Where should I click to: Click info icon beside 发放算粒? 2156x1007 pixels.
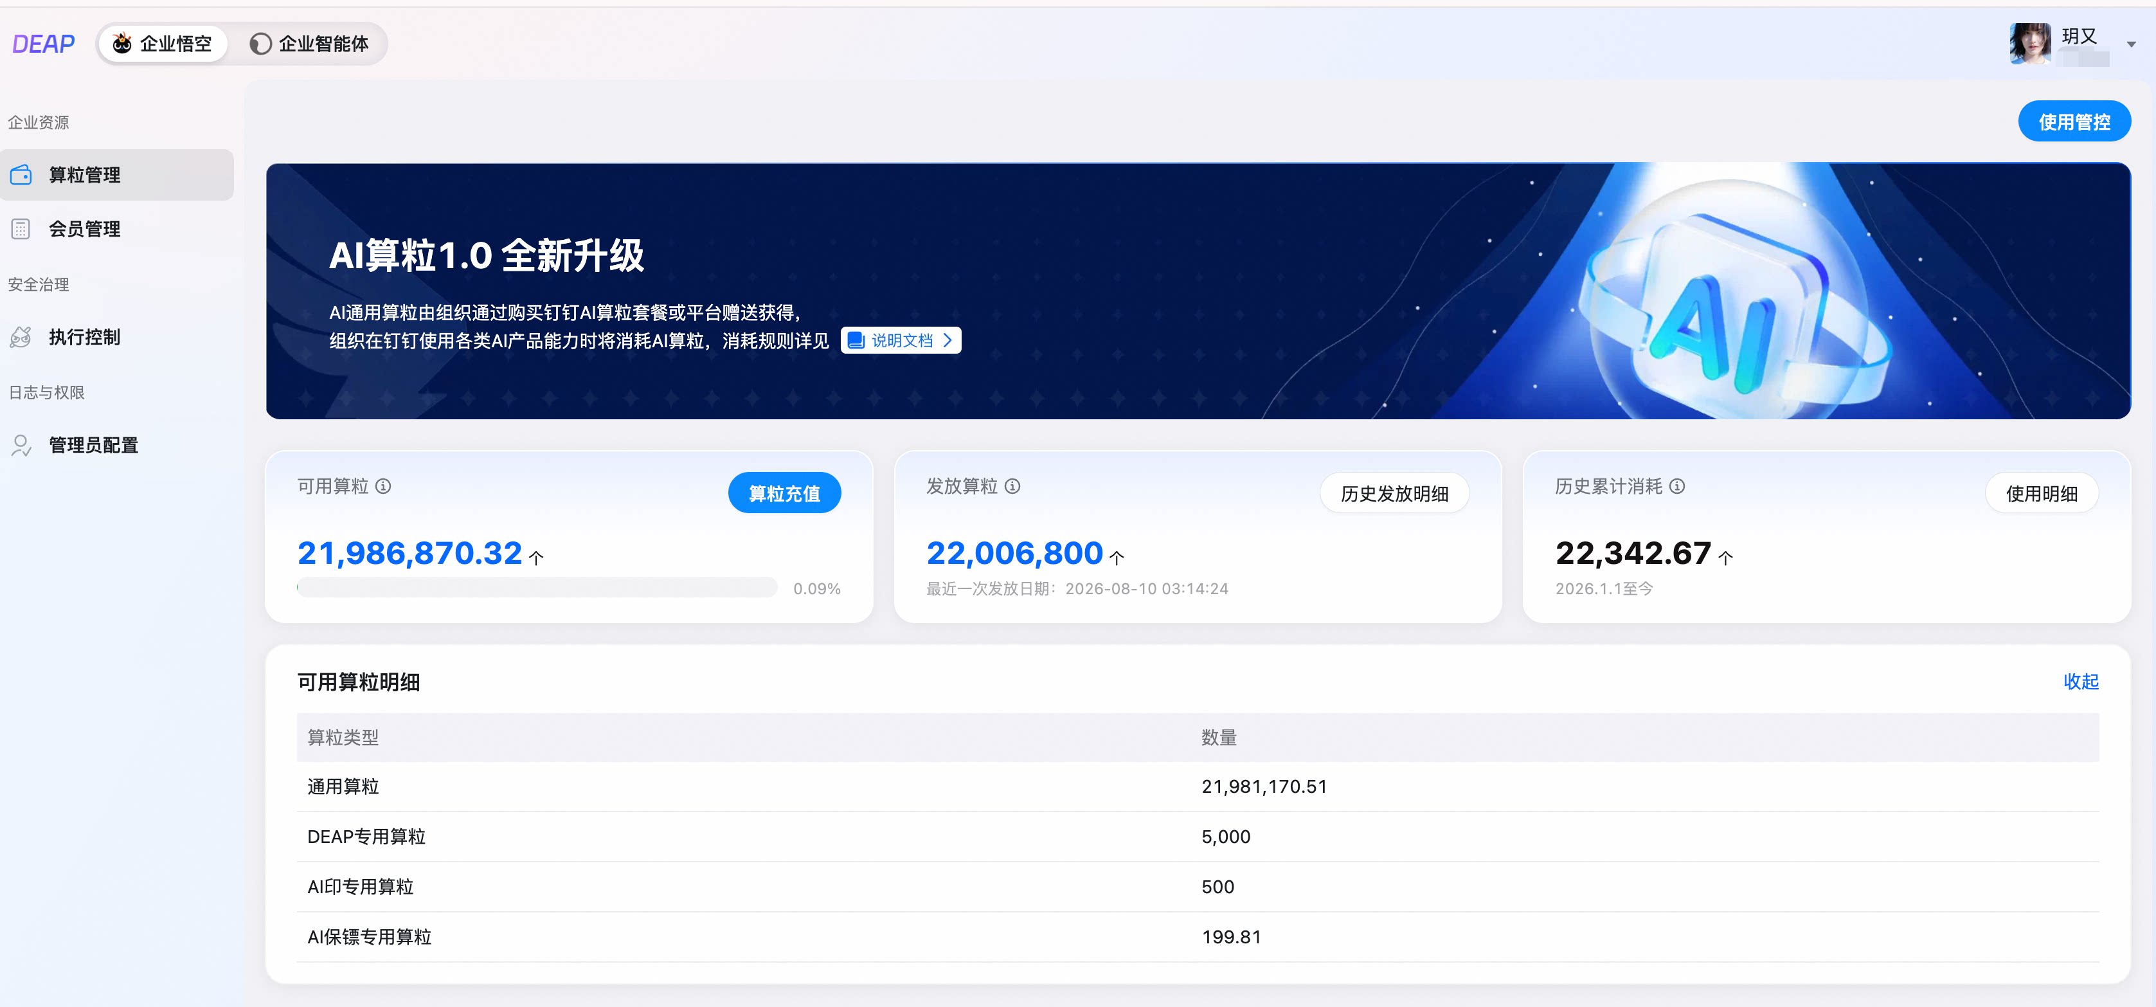click(1012, 486)
